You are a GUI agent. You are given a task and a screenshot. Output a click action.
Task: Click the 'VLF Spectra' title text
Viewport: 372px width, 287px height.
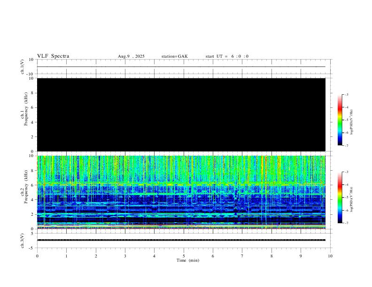click(x=53, y=56)
